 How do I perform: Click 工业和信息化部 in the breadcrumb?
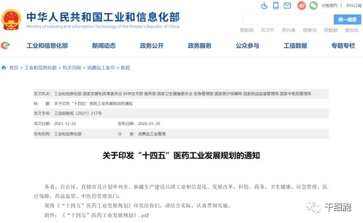[x=41, y=68]
